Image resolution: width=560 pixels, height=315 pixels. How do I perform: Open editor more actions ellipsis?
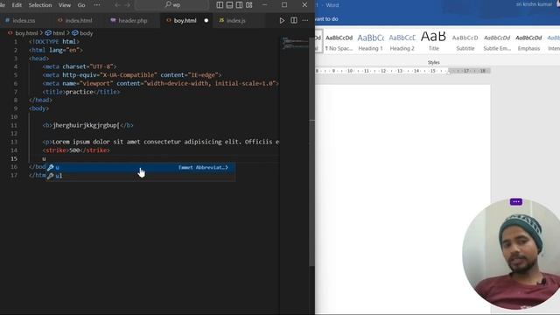pyautogui.click(x=305, y=20)
